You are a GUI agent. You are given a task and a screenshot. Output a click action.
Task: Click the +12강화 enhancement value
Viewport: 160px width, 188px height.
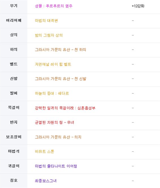(138, 6)
